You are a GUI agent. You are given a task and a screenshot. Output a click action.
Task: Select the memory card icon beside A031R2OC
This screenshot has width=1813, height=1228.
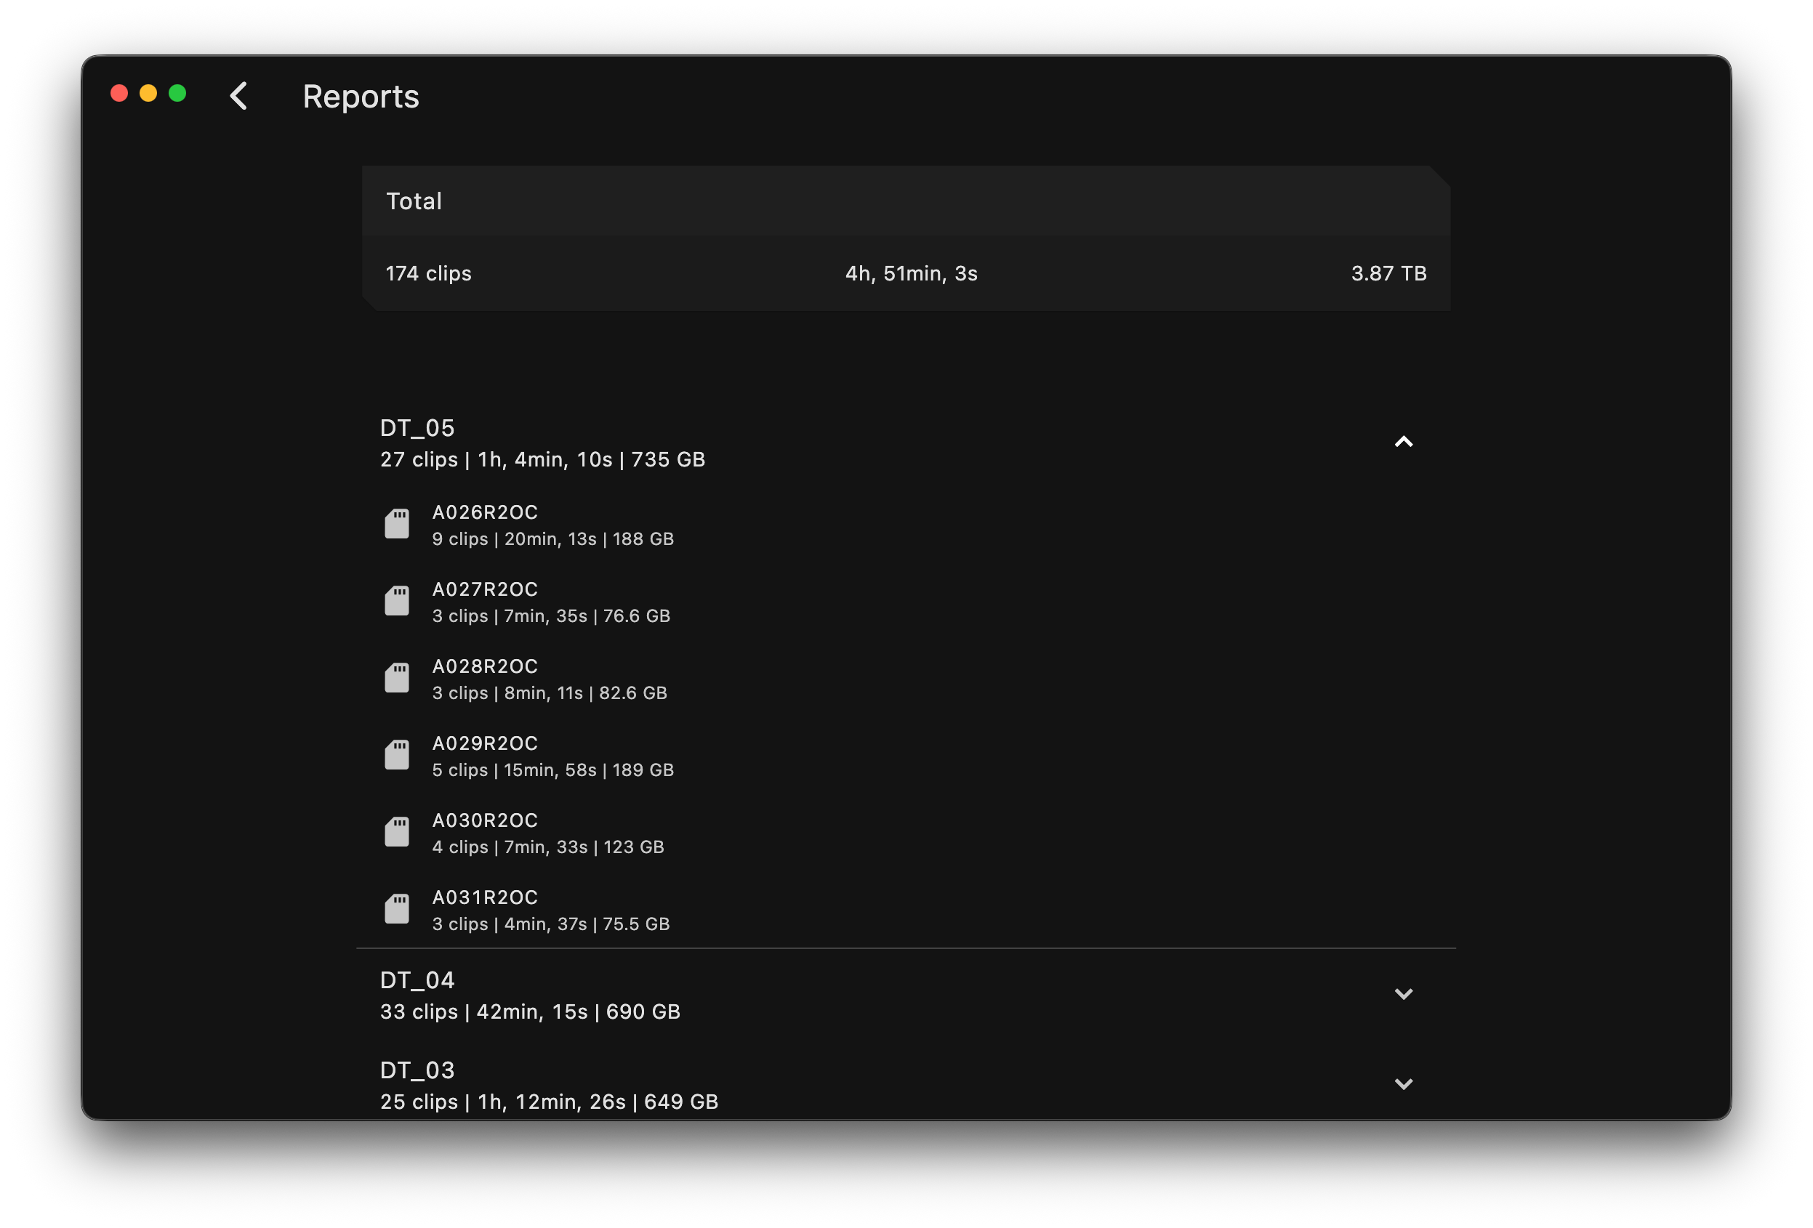click(398, 908)
